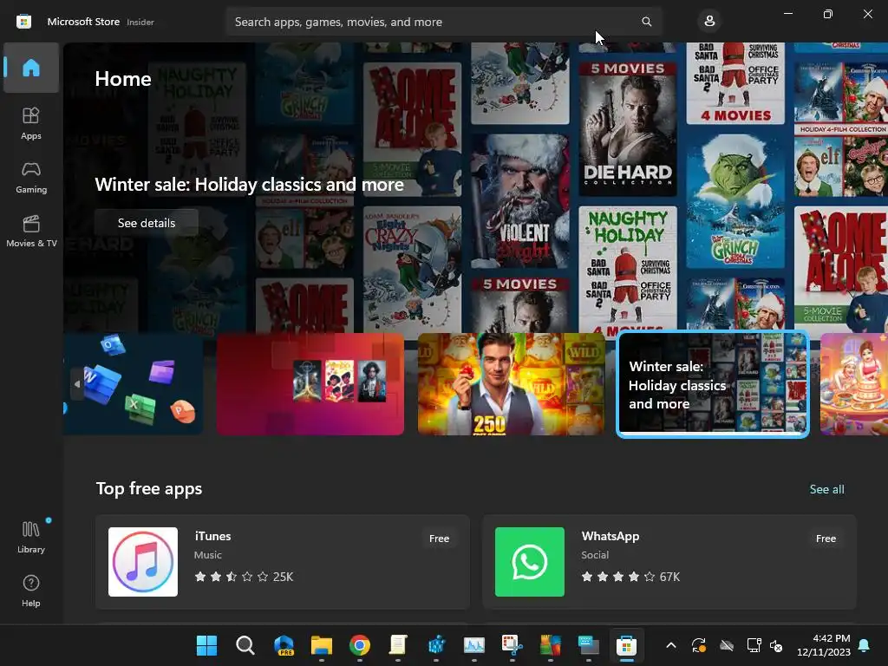Open the WhatsApp app icon

click(x=530, y=562)
